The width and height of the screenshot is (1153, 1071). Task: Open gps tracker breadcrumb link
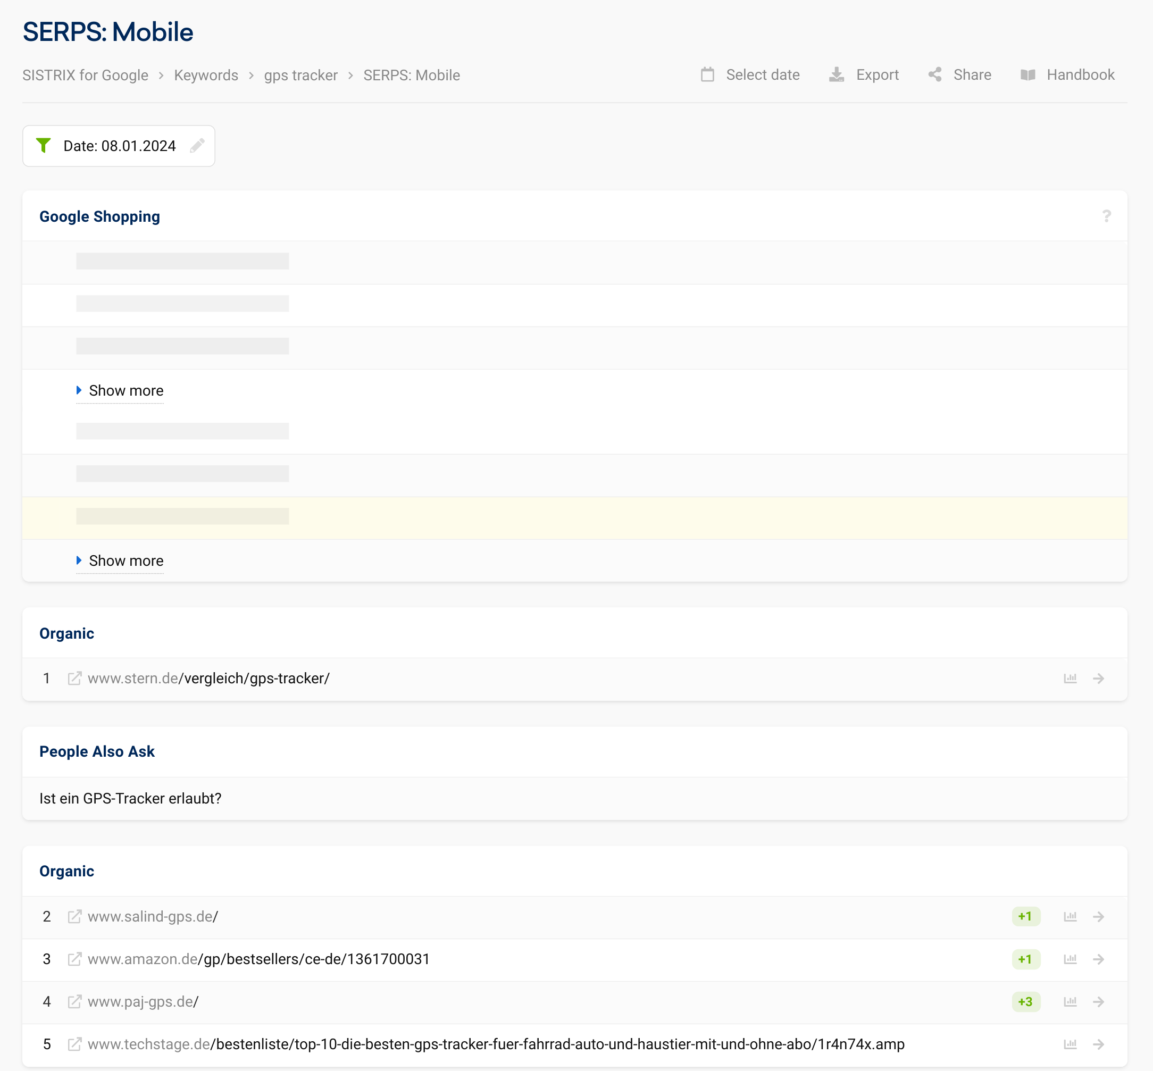[300, 76]
